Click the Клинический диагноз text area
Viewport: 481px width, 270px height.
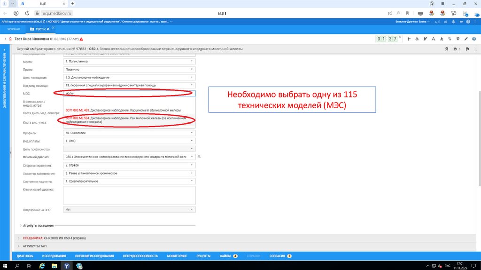click(129, 195)
